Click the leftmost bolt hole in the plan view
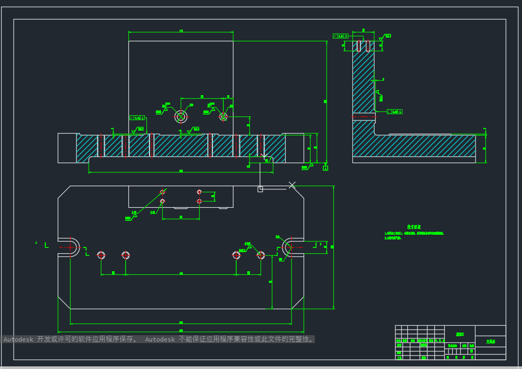 pos(101,255)
